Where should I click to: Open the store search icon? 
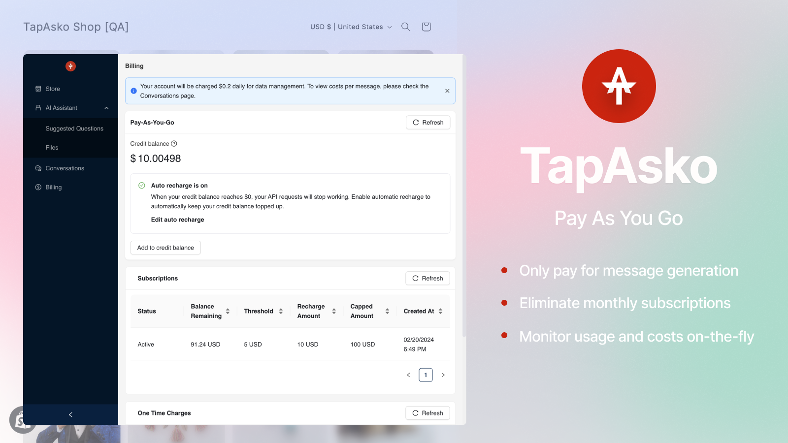[x=405, y=27]
